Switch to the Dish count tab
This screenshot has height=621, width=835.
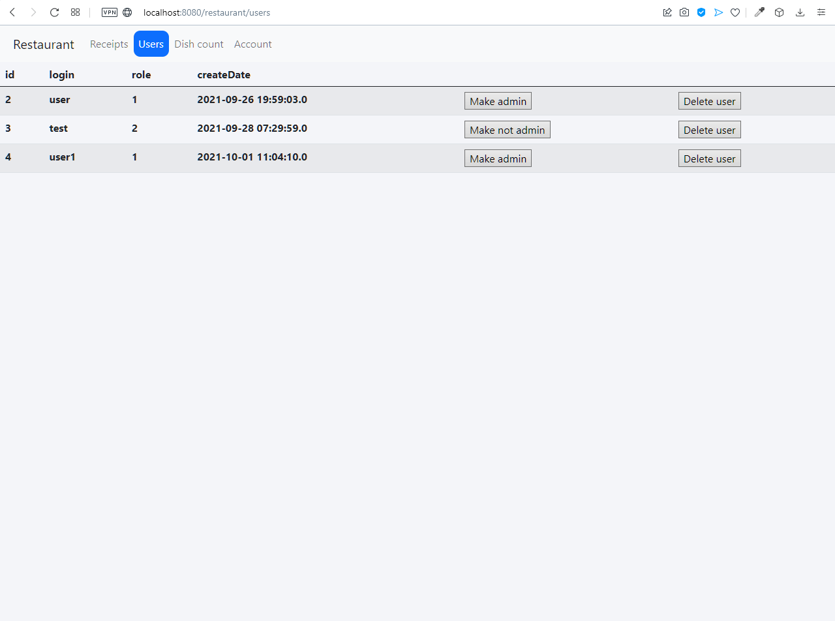199,44
